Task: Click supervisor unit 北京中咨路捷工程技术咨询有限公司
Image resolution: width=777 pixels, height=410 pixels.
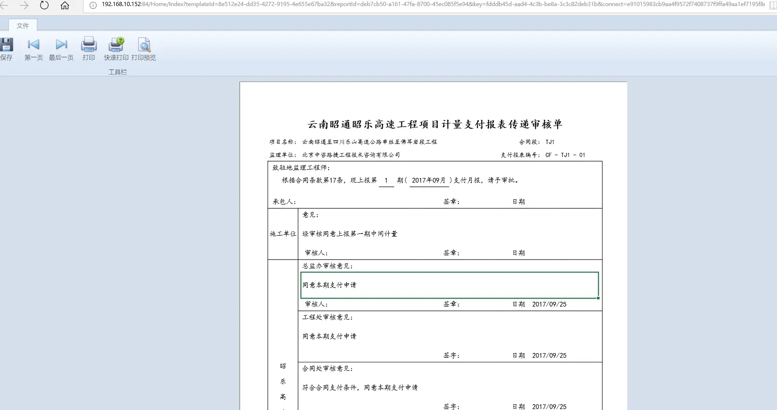Action: (351, 155)
